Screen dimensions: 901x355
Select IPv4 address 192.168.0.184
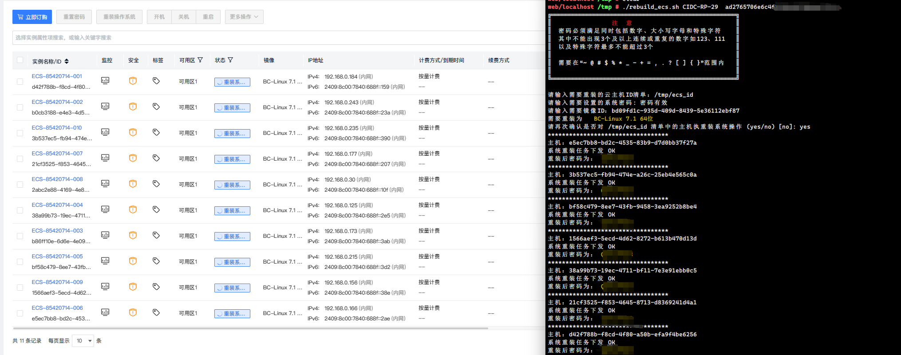(x=341, y=77)
